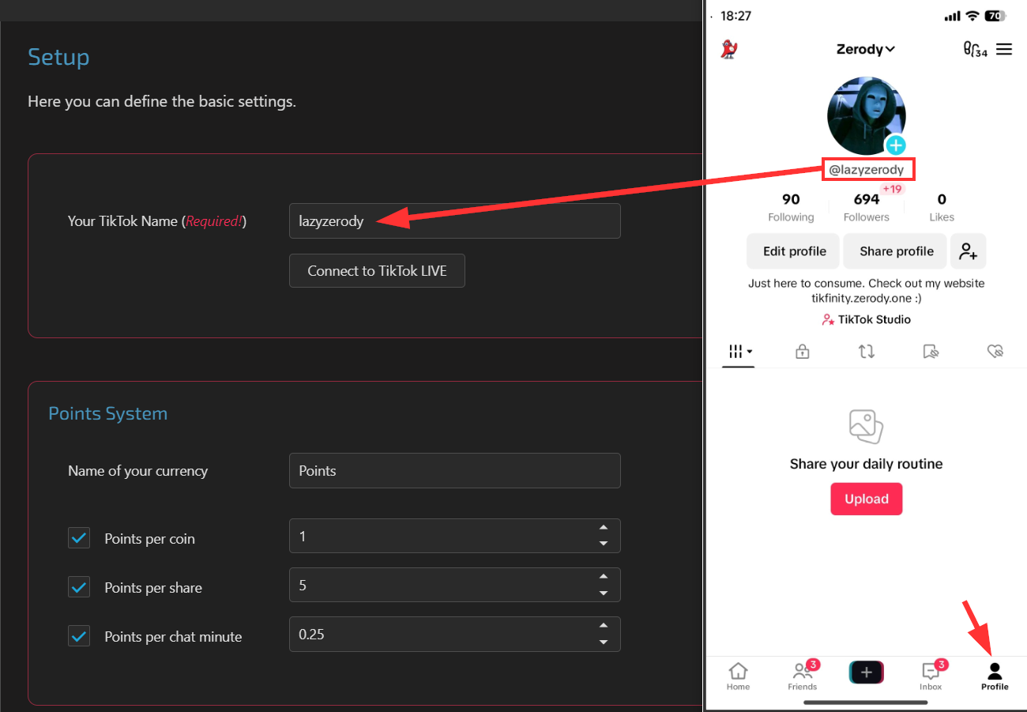Open the private videos lock tab

[x=803, y=352]
